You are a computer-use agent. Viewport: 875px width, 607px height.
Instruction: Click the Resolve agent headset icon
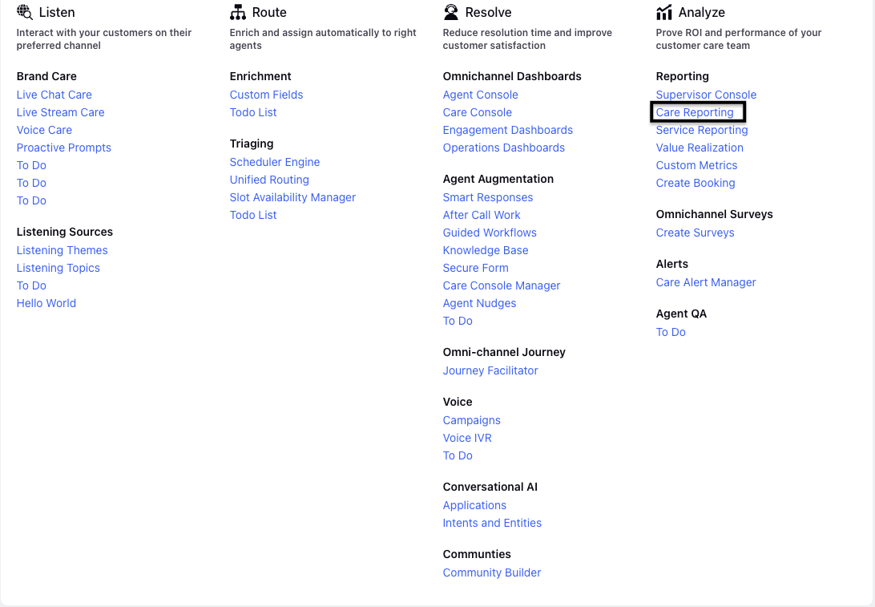click(451, 12)
